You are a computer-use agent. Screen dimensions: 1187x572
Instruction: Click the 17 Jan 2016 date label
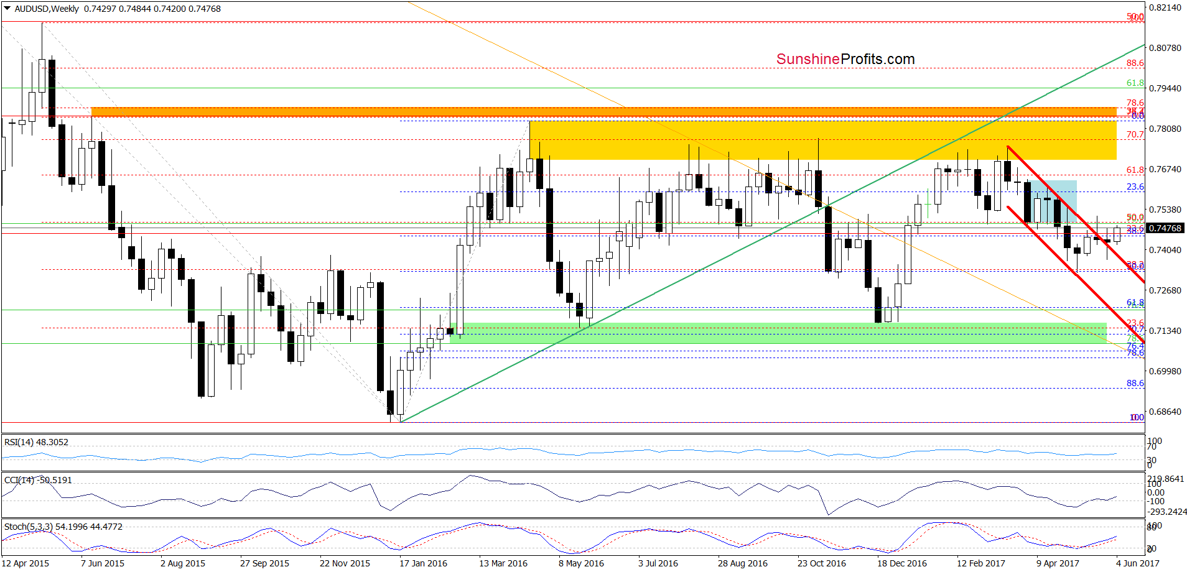(x=423, y=563)
